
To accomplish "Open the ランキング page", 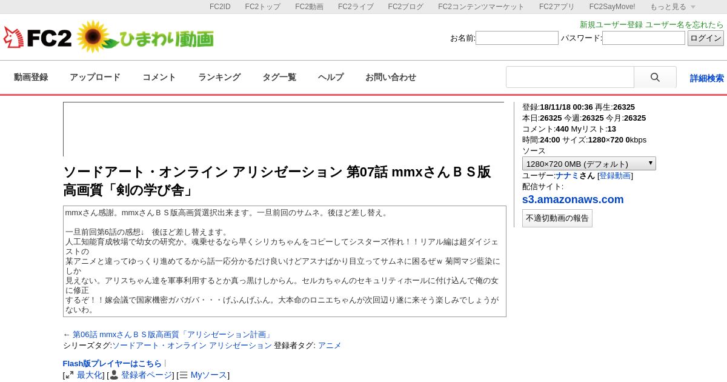I will pyautogui.click(x=219, y=78).
